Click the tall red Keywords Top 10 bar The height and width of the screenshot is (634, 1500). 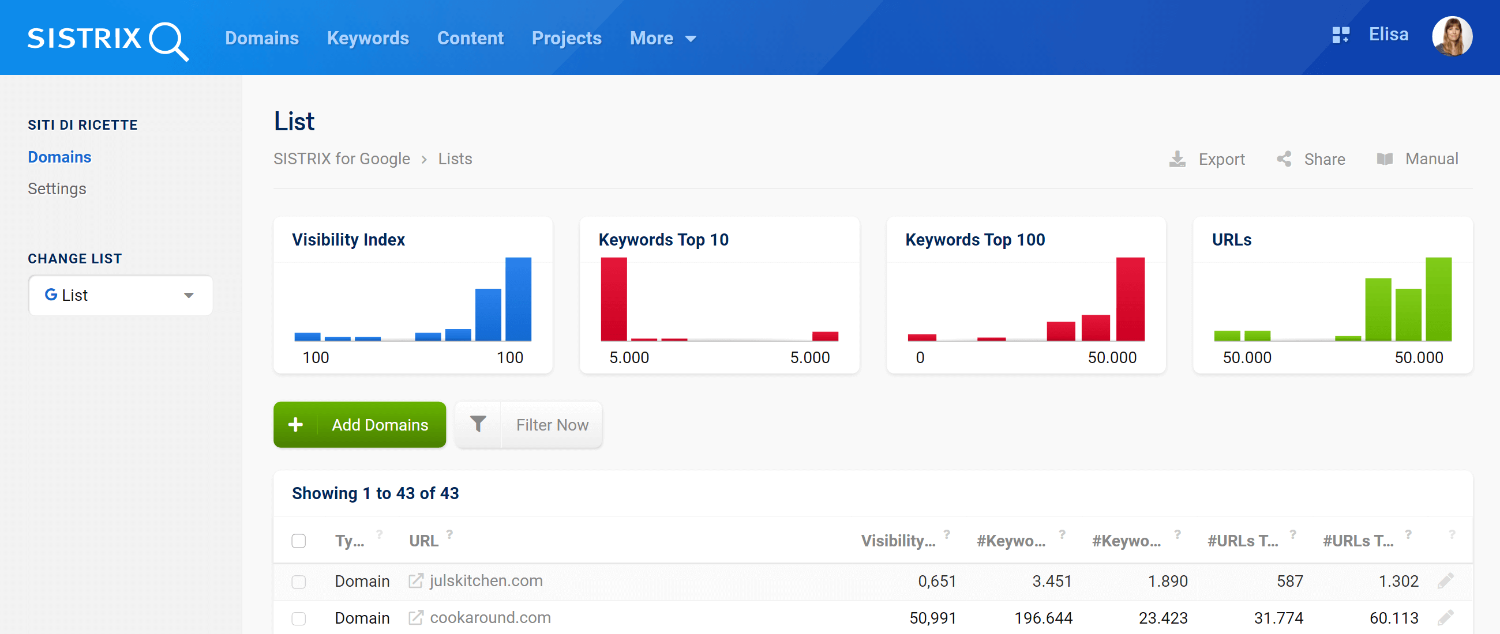click(x=614, y=299)
